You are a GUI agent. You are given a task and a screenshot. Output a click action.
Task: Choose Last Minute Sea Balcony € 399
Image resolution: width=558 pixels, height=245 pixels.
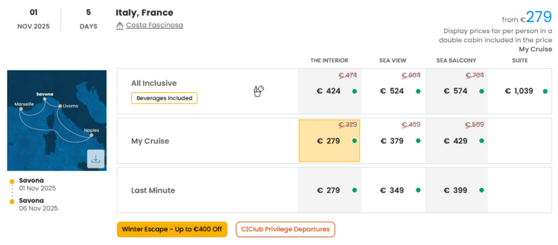click(x=456, y=190)
